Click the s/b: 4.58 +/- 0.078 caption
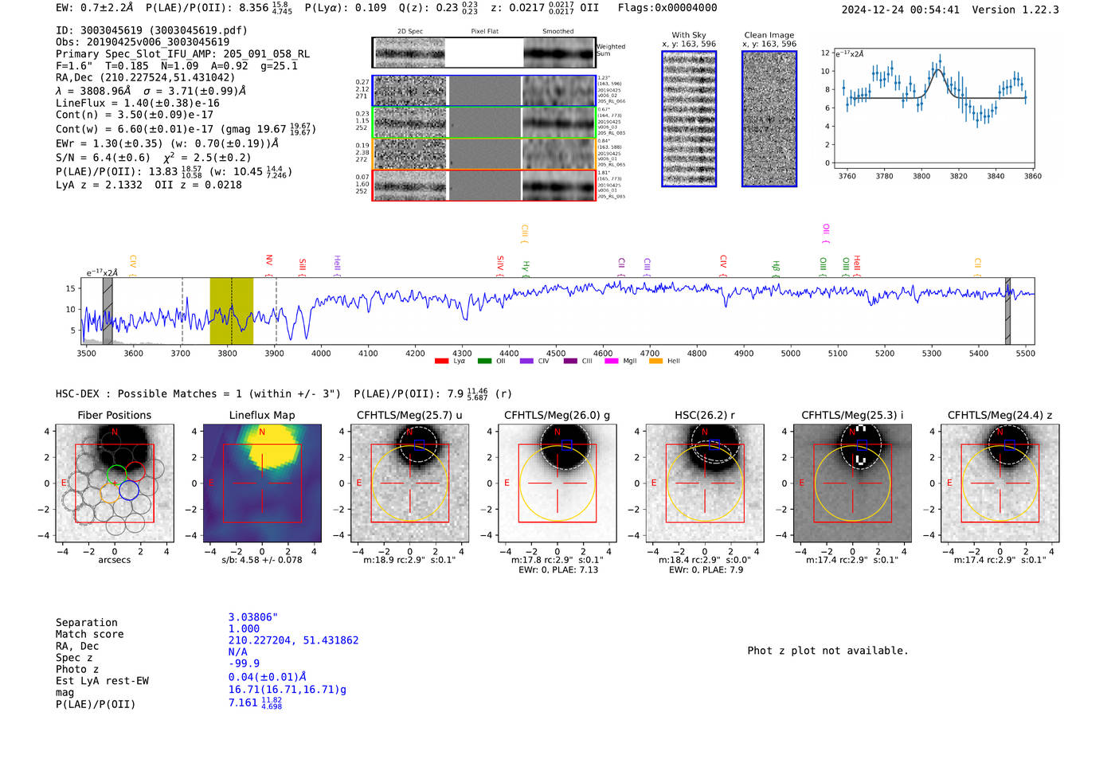This screenshot has height=759, width=1115. [x=262, y=560]
